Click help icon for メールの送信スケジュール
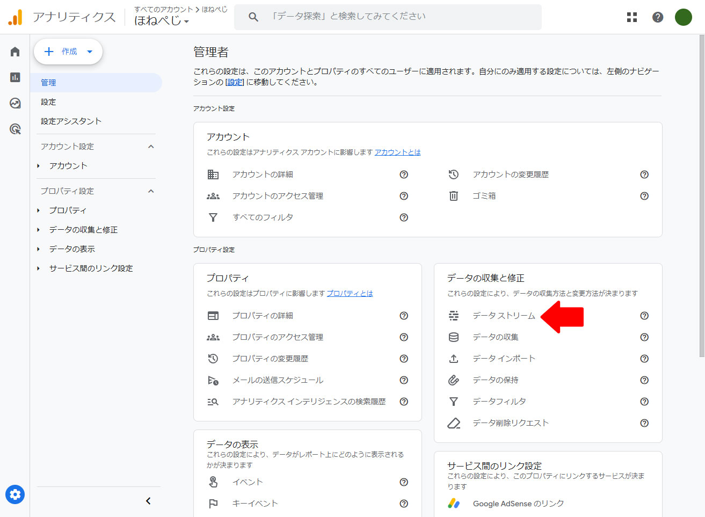This screenshot has height=517, width=705. [404, 380]
